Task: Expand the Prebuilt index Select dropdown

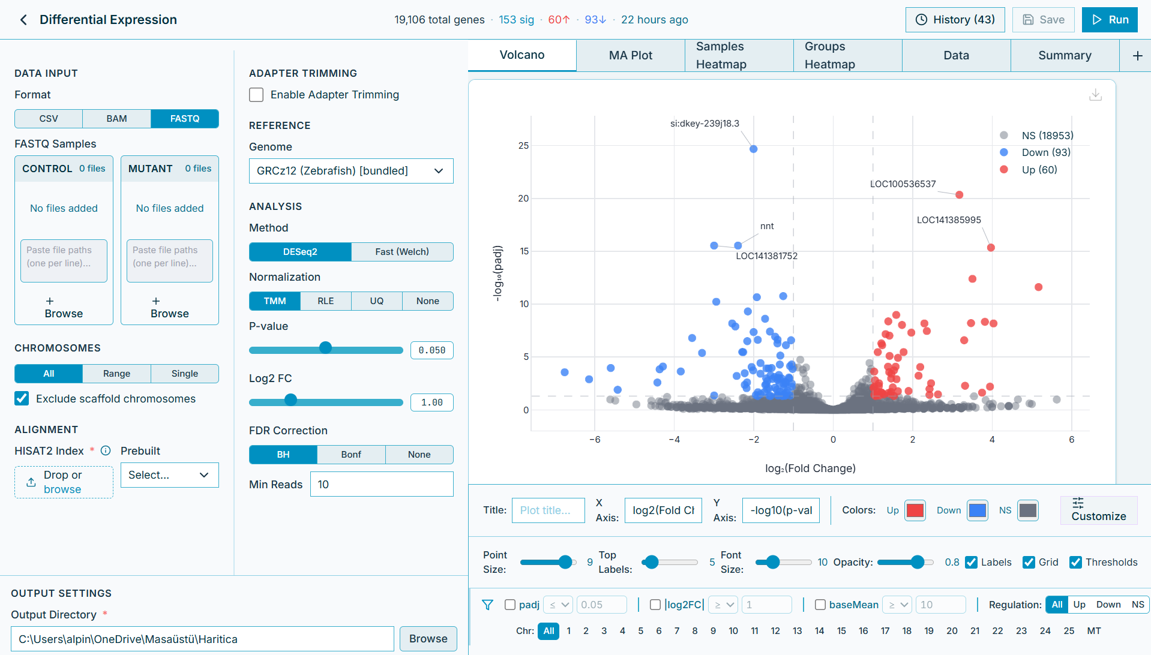Action: (169, 475)
